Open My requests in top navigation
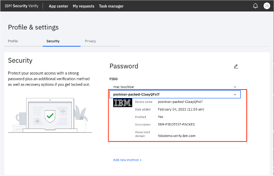Viewport: 274px width, 176px height. click(x=84, y=6)
